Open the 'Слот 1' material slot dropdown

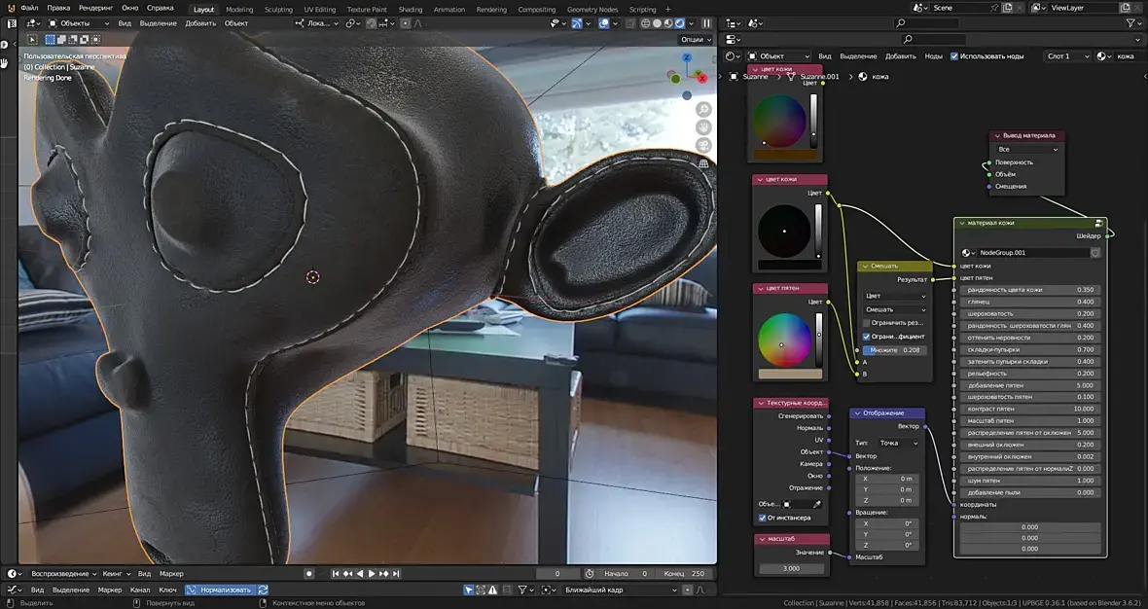point(1068,56)
